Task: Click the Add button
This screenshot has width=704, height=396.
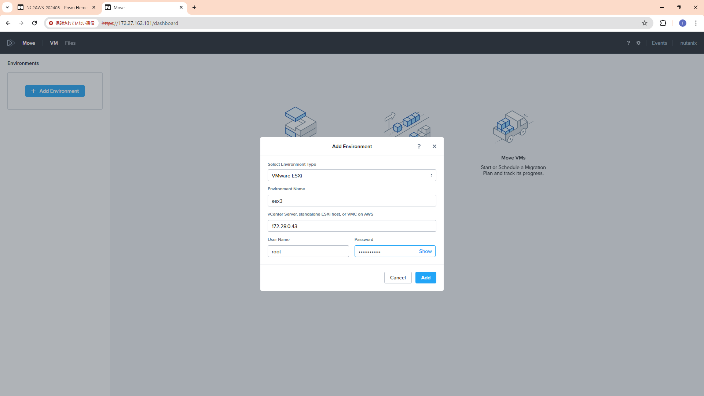Action: [425, 278]
